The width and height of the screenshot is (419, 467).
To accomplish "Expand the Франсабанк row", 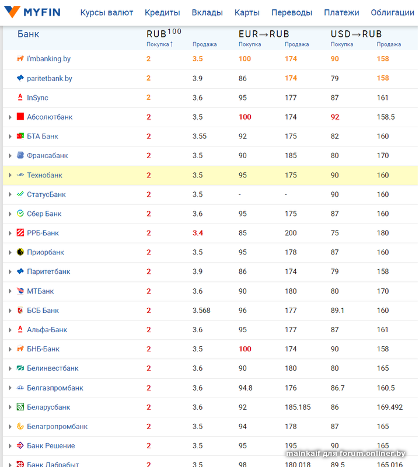I will 10,156.
